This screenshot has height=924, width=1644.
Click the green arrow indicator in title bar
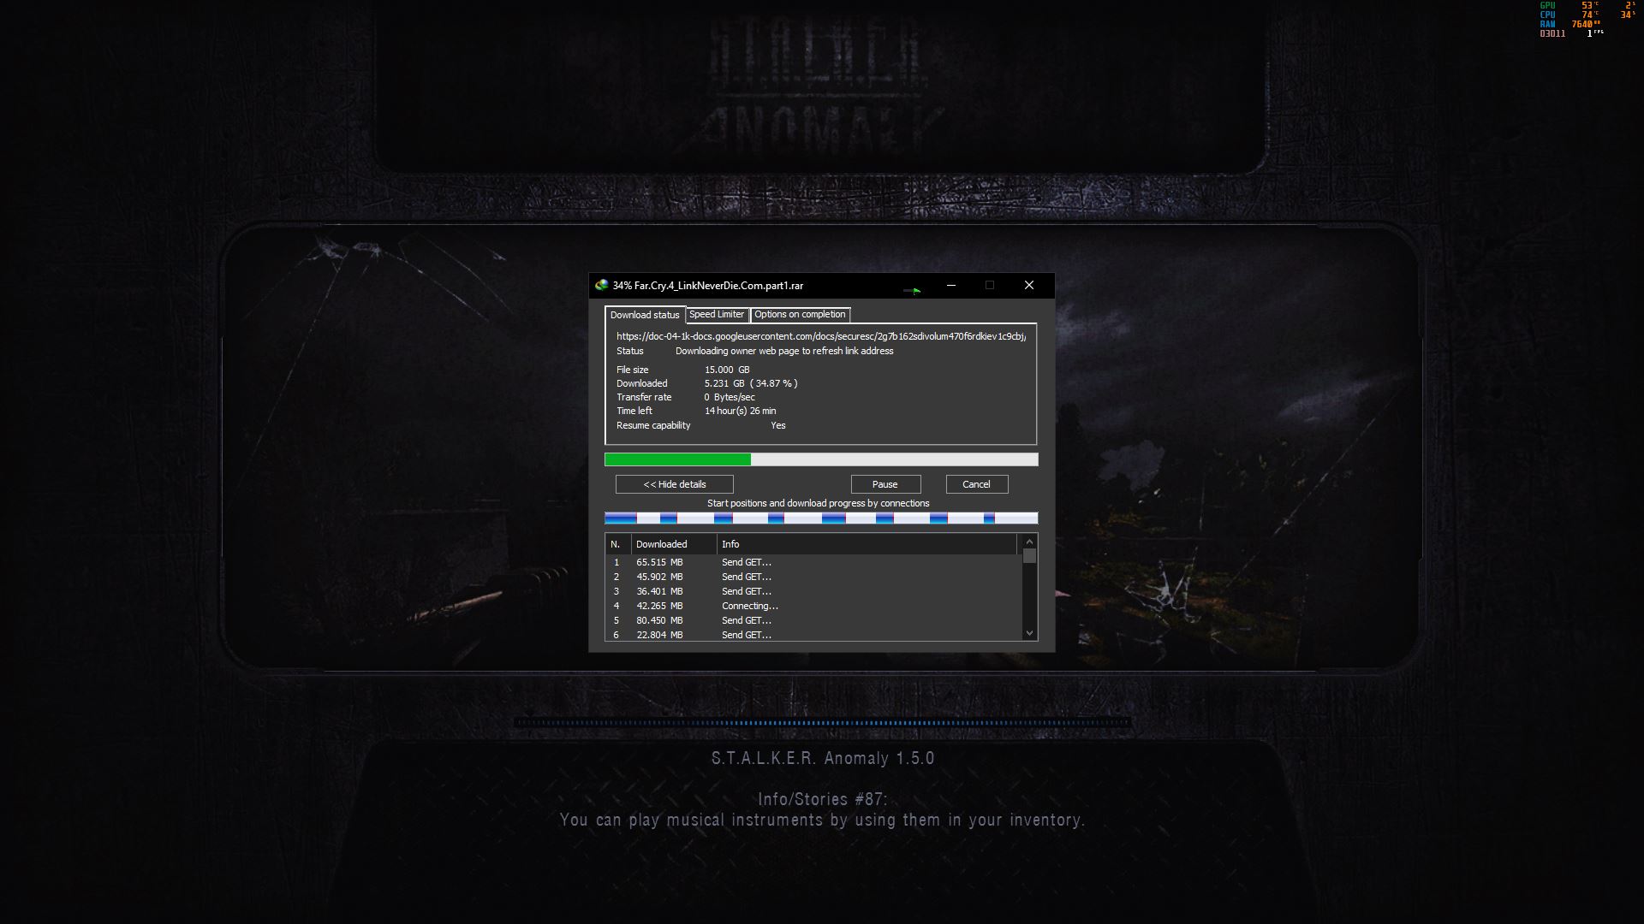click(914, 291)
